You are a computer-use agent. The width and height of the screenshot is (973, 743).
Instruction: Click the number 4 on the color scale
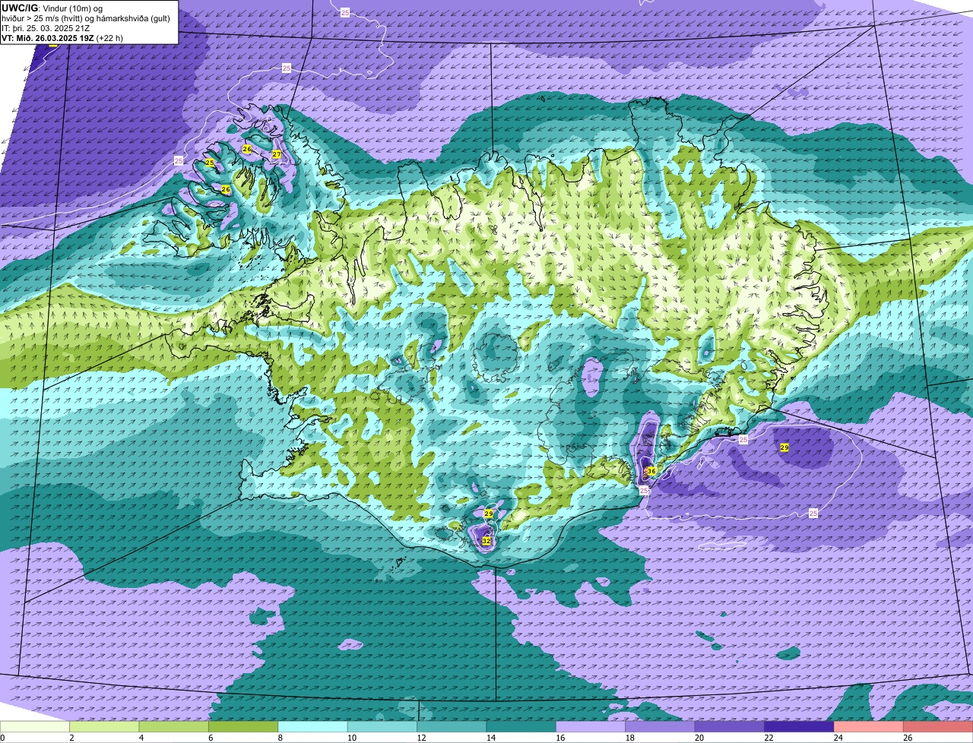pos(141,738)
